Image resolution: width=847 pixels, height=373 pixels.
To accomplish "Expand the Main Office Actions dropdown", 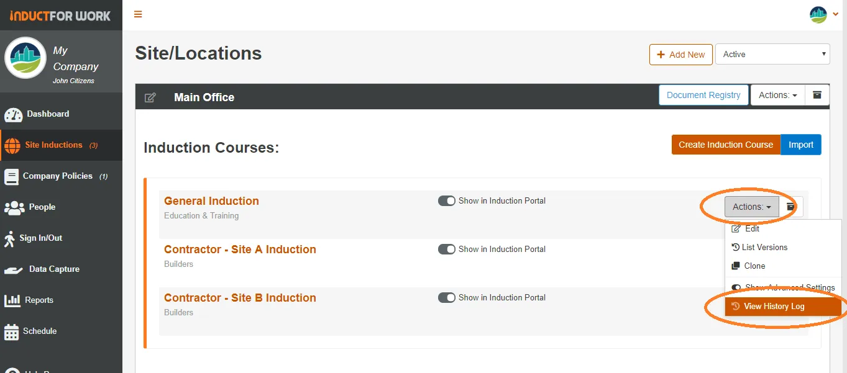I will coord(777,95).
